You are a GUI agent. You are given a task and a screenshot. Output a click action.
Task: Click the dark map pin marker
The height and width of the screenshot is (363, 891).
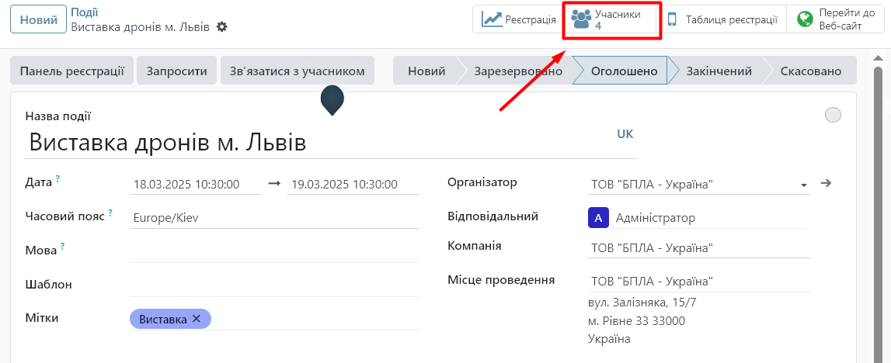click(x=332, y=100)
